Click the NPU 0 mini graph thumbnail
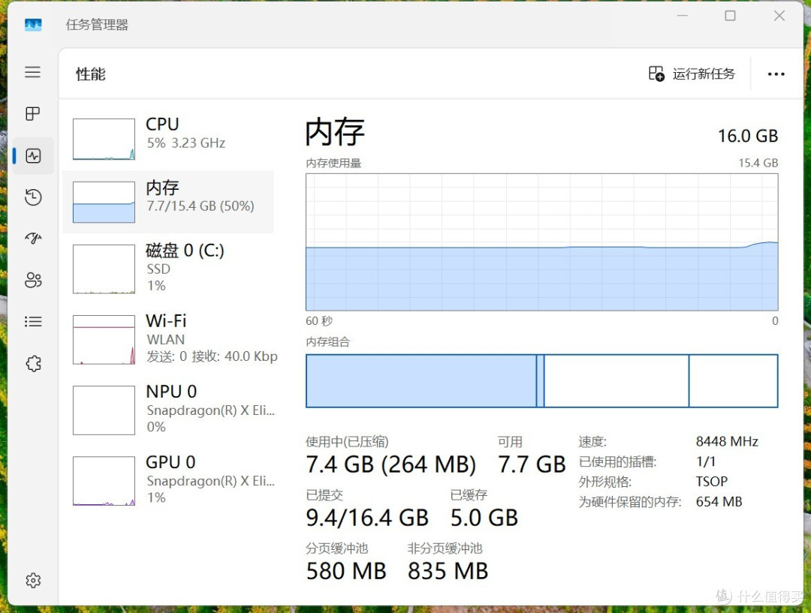811x613 pixels. (x=104, y=410)
